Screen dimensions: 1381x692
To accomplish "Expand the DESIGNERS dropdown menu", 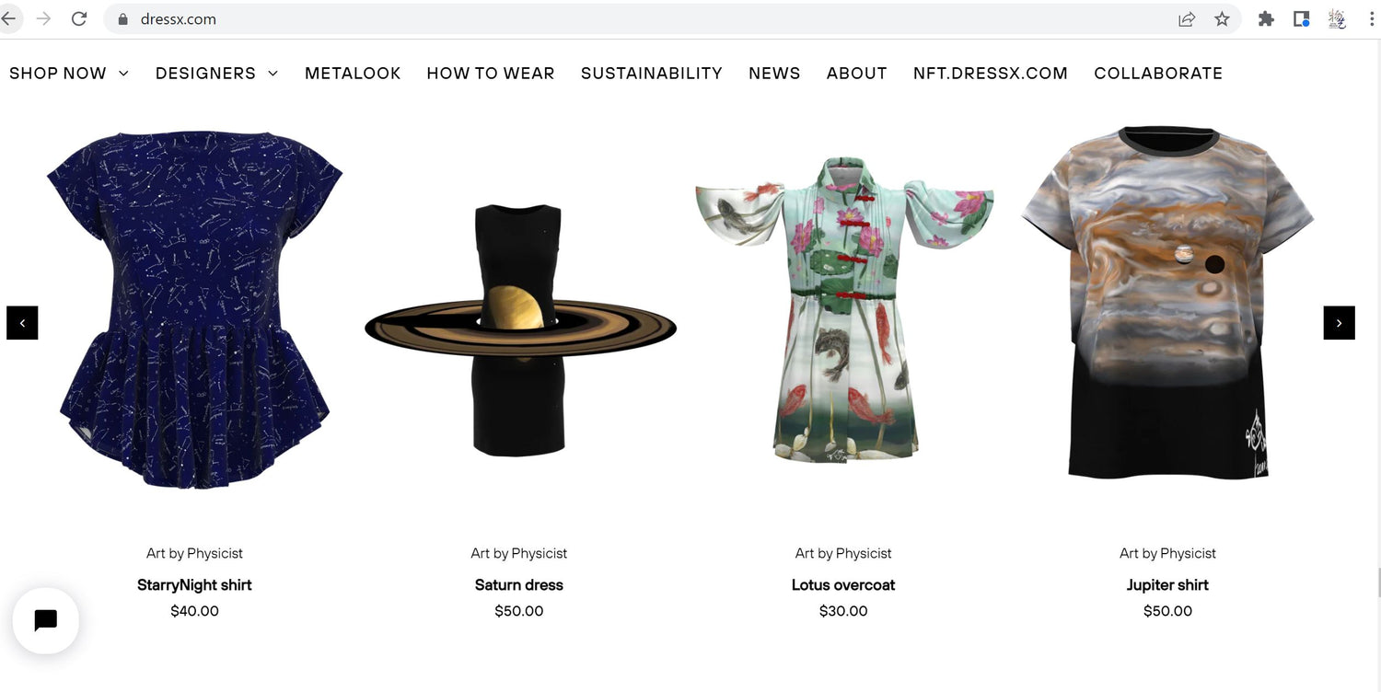I will point(216,74).
